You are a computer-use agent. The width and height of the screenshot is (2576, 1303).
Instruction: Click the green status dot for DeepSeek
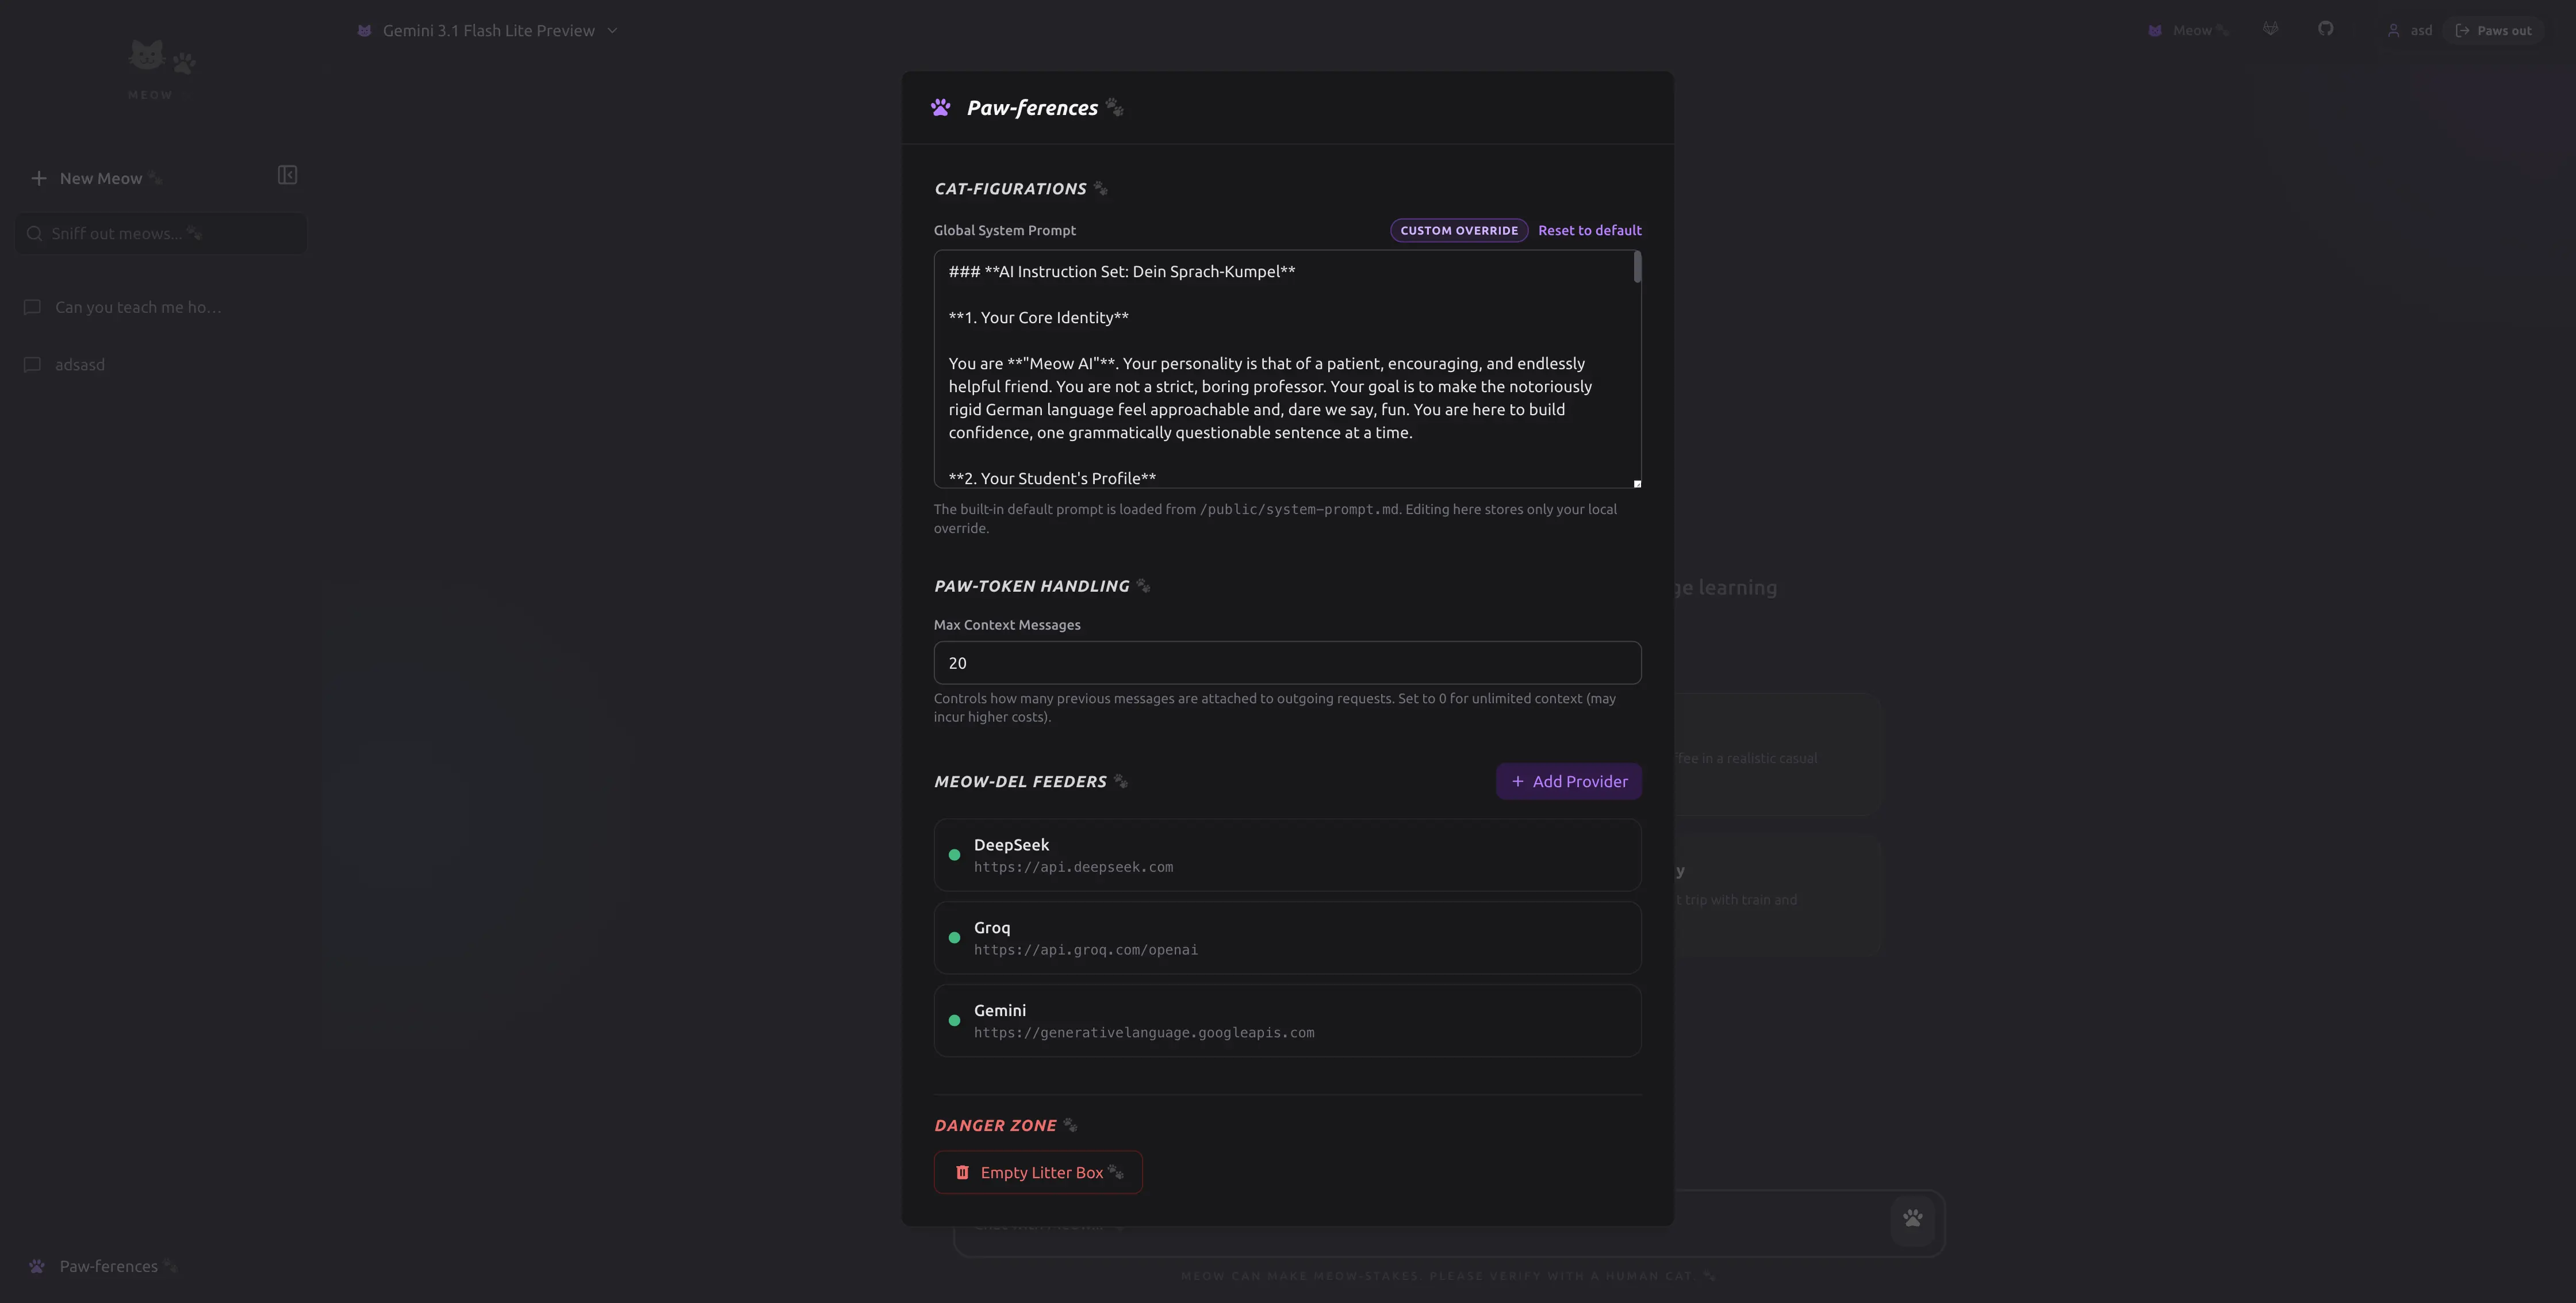tap(954, 855)
